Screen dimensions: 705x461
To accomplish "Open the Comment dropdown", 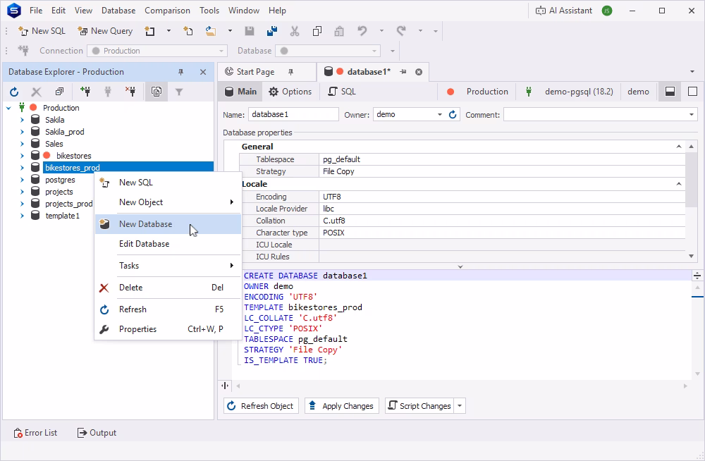I will tap(692, 115).
